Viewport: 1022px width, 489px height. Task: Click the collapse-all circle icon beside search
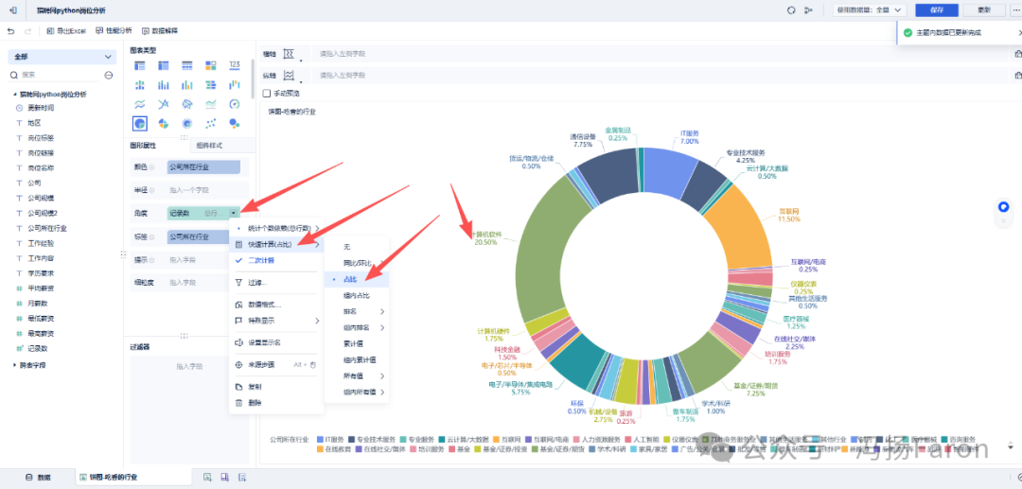pyautogui.click(x=109, y=76)
